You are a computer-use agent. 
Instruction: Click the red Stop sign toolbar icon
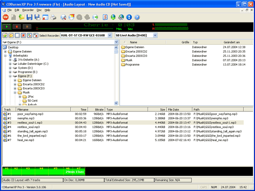[x=6, y=17]
